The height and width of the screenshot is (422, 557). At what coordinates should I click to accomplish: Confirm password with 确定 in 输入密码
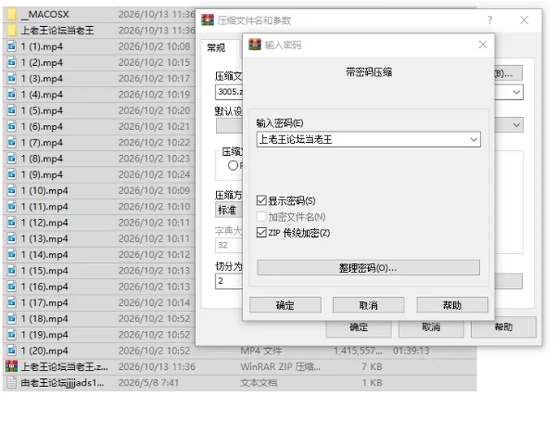click(x=285, y=305)
